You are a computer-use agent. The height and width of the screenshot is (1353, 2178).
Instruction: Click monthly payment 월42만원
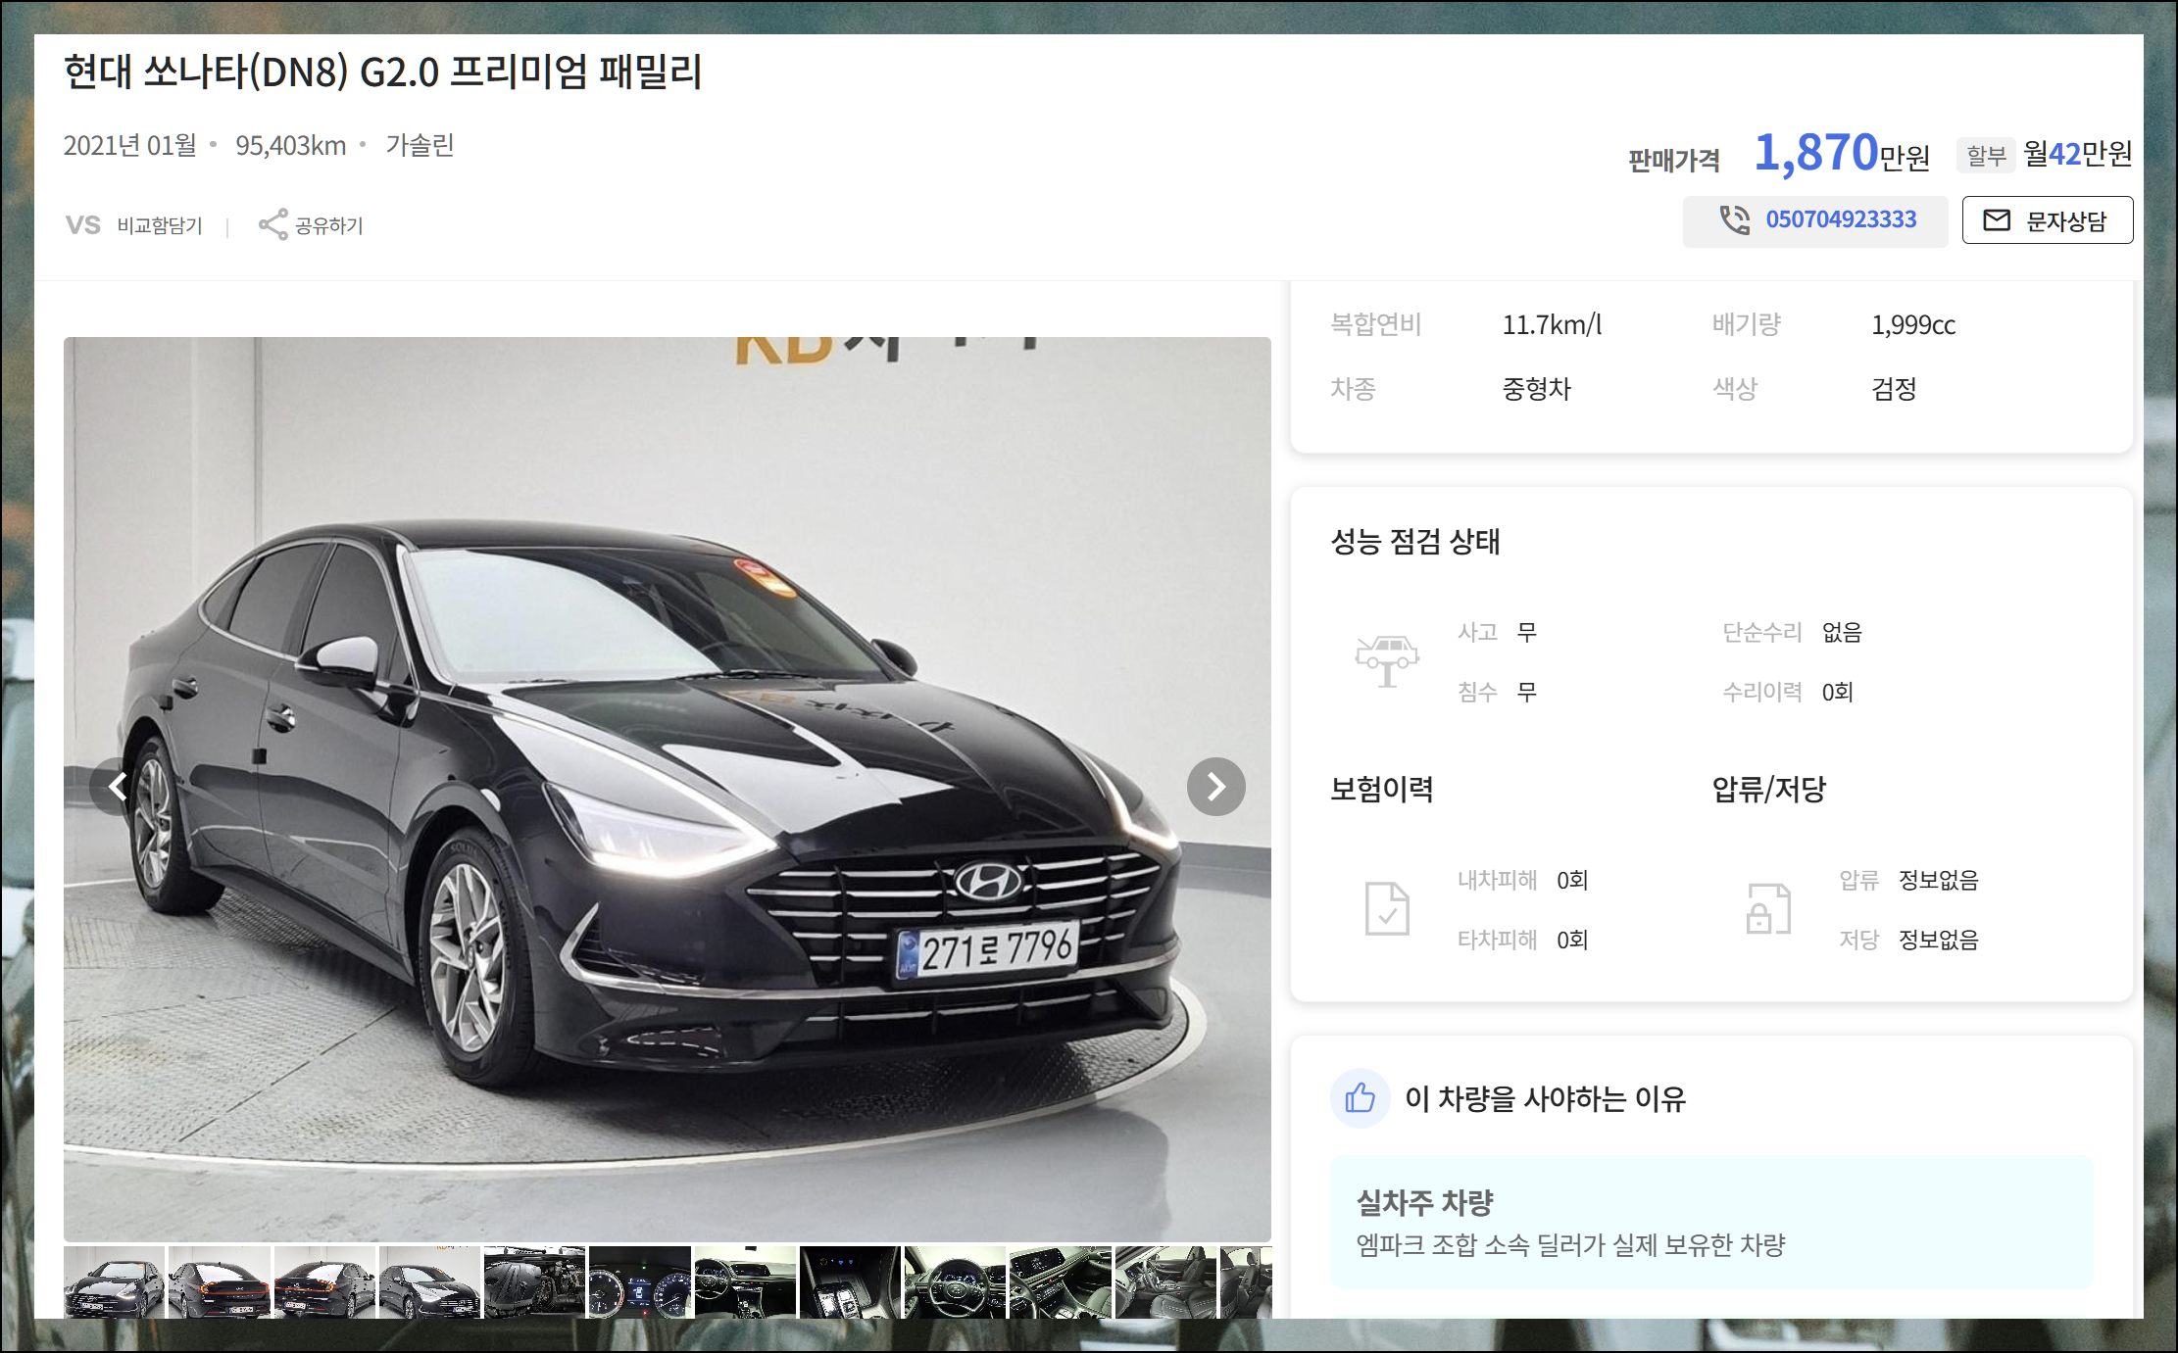(x=2078, y=154)
